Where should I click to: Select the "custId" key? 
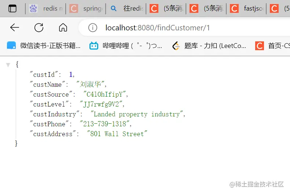click(44, 74)
